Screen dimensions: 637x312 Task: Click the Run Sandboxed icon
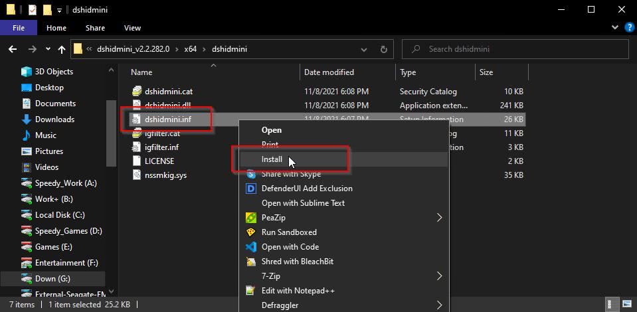pos(251,232)
